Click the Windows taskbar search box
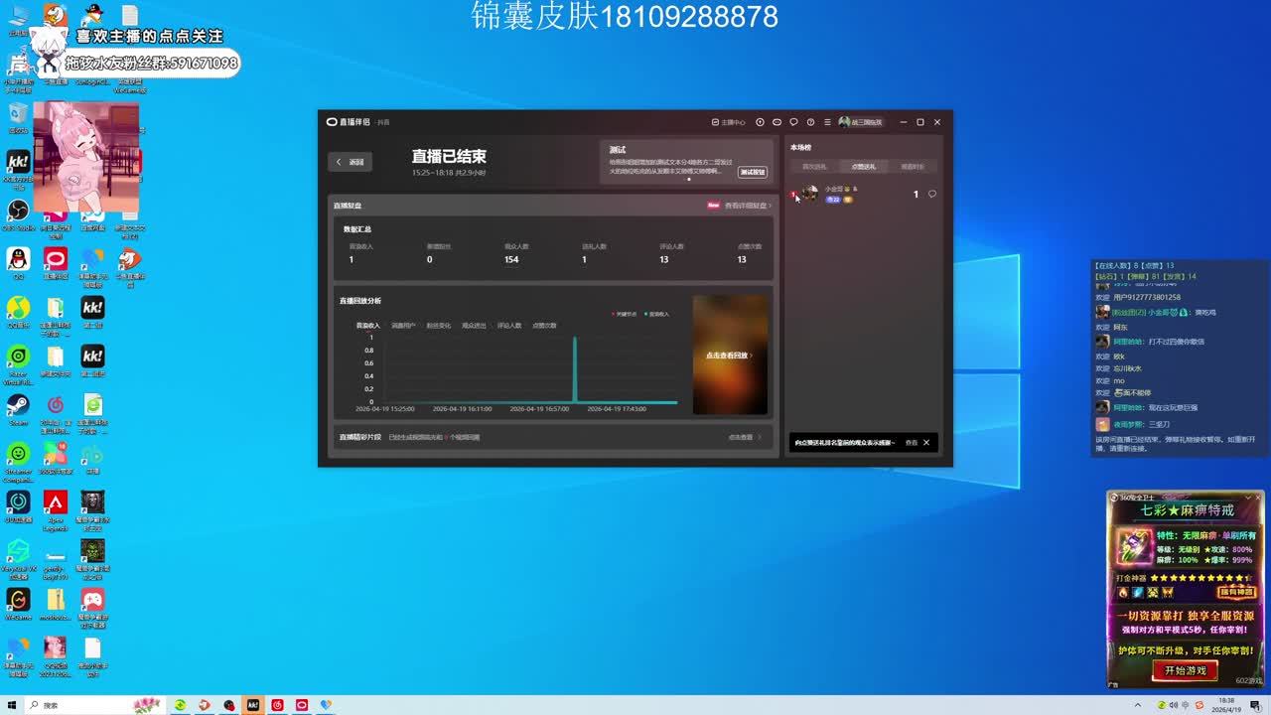Viewport: 1271px width, 715px height. click(x=79, y=705)
